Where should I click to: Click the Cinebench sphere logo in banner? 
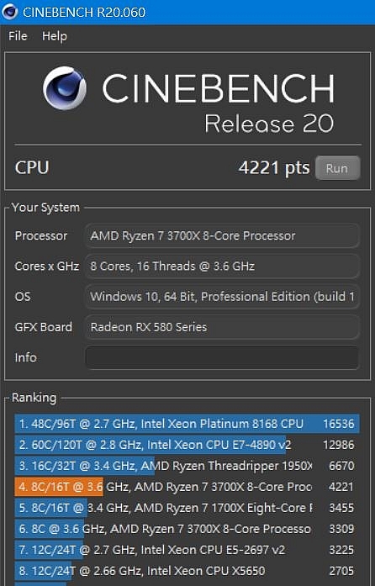click(65, 88)
